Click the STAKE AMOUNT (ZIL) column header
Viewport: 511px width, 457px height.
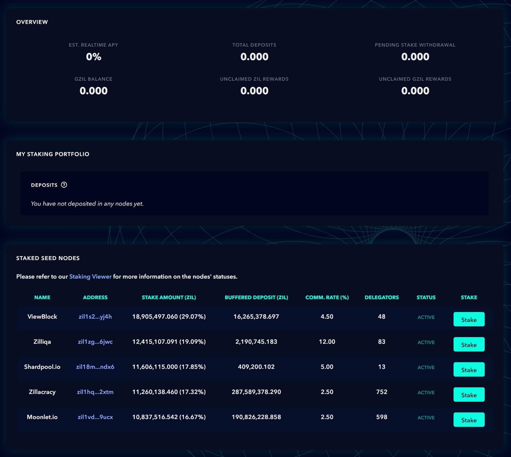(x=169, y=297)
